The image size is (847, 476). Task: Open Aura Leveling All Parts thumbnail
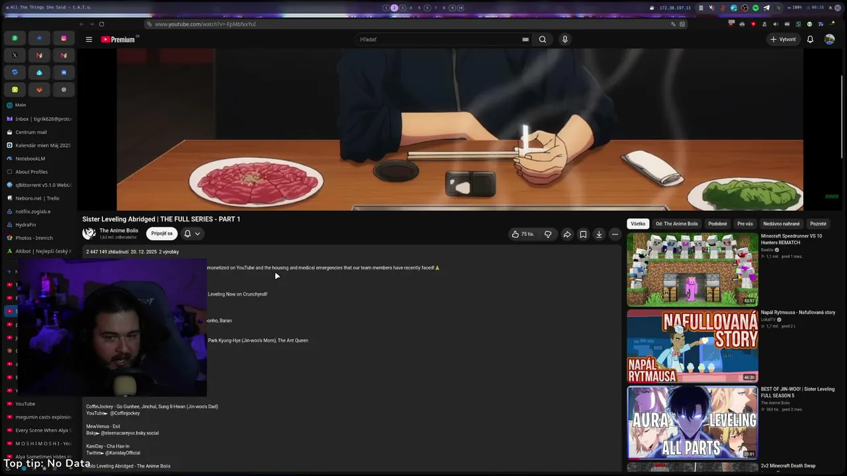tap(693, 422)
